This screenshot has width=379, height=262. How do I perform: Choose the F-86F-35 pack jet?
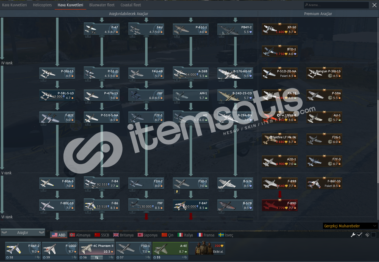324,183
